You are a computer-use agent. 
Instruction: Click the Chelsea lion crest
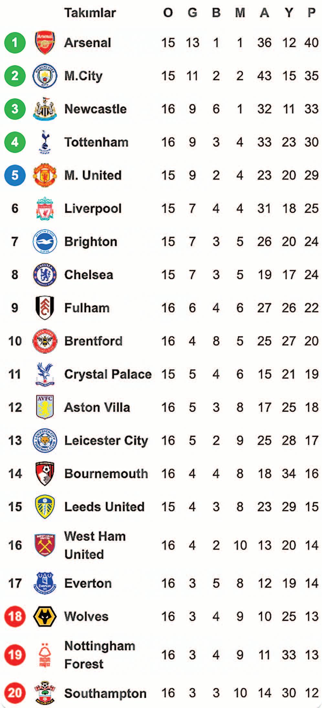click(45, 275)
